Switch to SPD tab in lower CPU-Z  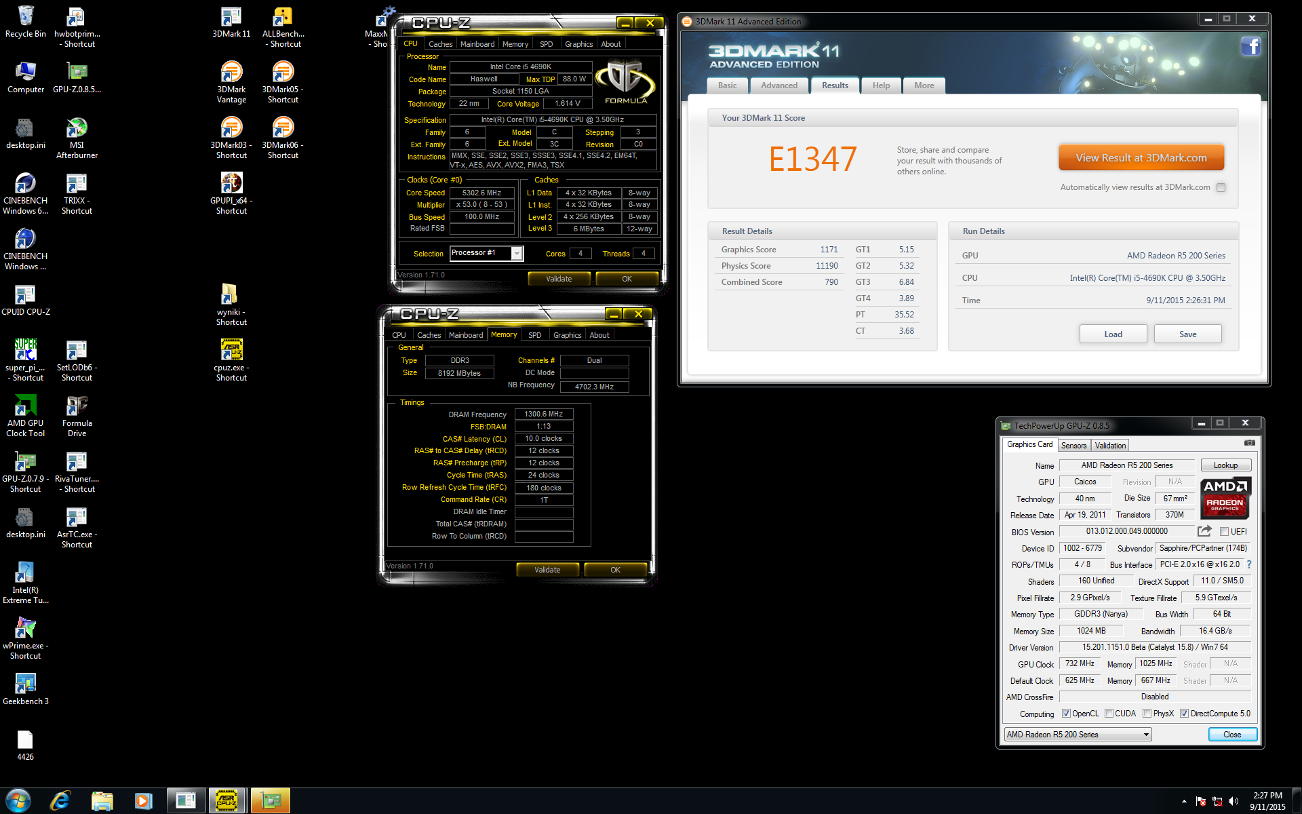(x=535, y=335)
